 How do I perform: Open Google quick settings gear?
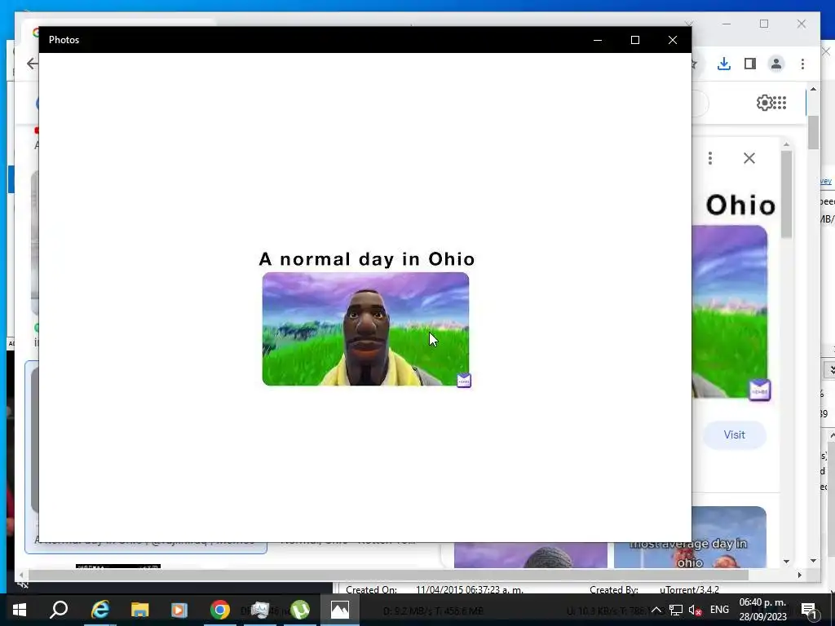click(x=764, y=102)
